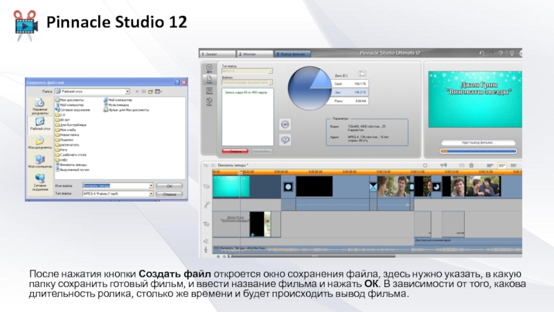The image size is (554, 312).
Task: Click the lightbulb tips icon in title bar
Action: point(512,53)
